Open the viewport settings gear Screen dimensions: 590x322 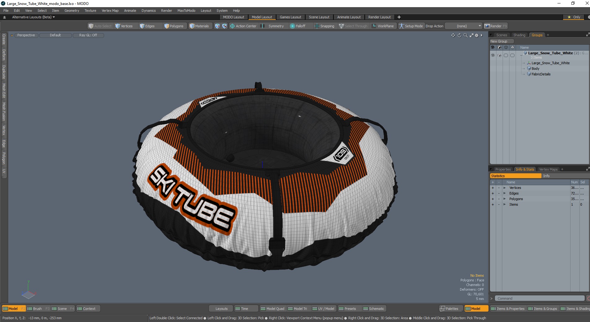(477, 35)
